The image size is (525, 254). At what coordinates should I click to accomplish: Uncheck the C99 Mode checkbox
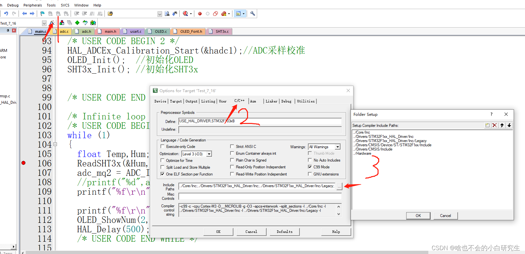point(310,167)
